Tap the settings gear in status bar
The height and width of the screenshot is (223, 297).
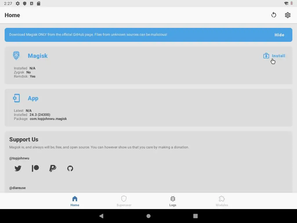pyautogui.click(x=18, y=3)
